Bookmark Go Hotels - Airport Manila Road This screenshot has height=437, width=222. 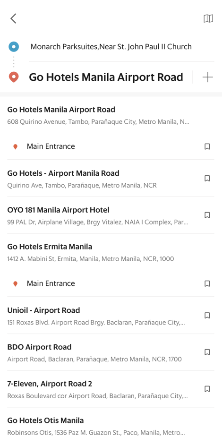point(207,179)
